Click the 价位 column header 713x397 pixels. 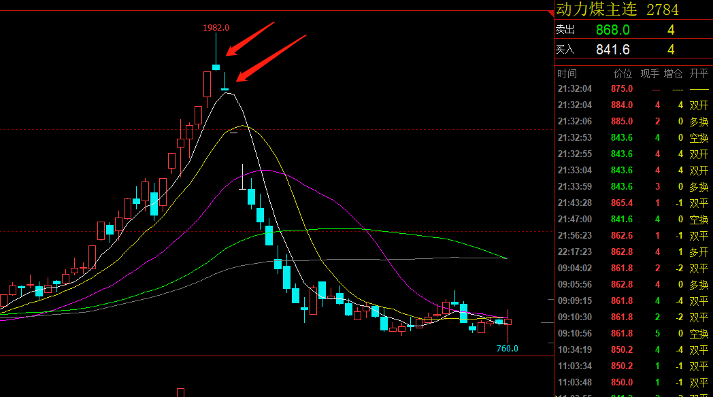(x=623, y=73)
